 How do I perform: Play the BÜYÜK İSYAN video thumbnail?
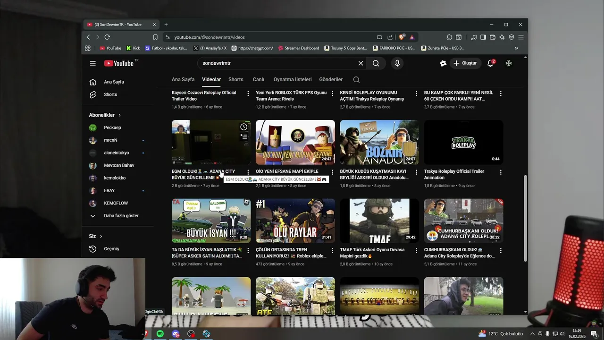coord(211,221)
